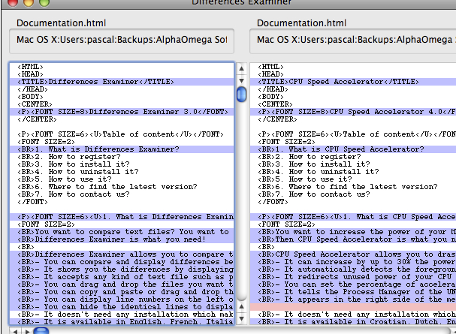Select right line 'CPU Speed Accelerator 4.0'
Viewport: 456px width, 334px height.
pyautogui.click(x=353, y=112)
